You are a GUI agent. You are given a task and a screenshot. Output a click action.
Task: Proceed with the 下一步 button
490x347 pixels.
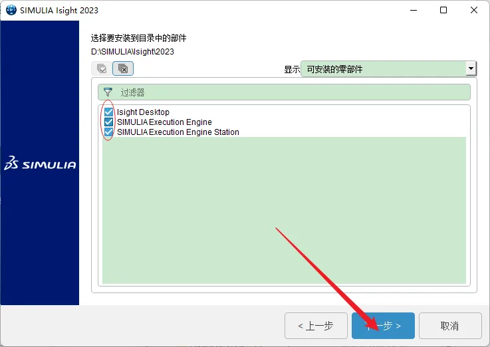click(383, 326)
